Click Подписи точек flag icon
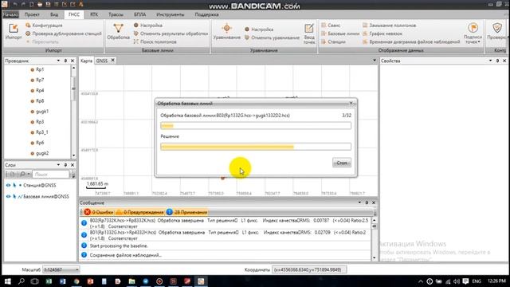Screen dimensions: 510x287 (473, 28)
